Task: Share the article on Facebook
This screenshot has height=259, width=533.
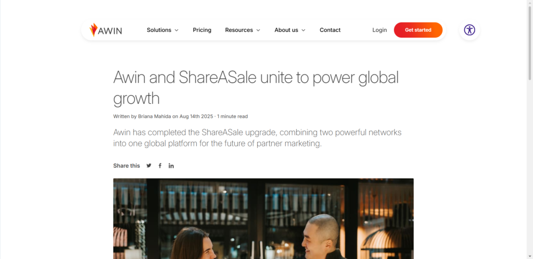Action: click(x=160, y=166)
